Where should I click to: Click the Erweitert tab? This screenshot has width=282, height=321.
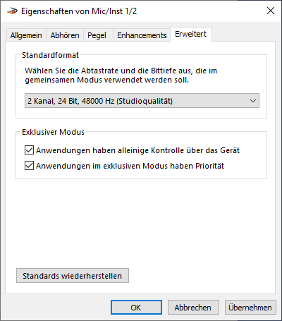[x=191, y=35]
